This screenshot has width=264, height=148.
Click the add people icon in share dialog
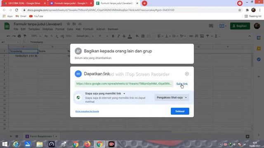(78, 51)
